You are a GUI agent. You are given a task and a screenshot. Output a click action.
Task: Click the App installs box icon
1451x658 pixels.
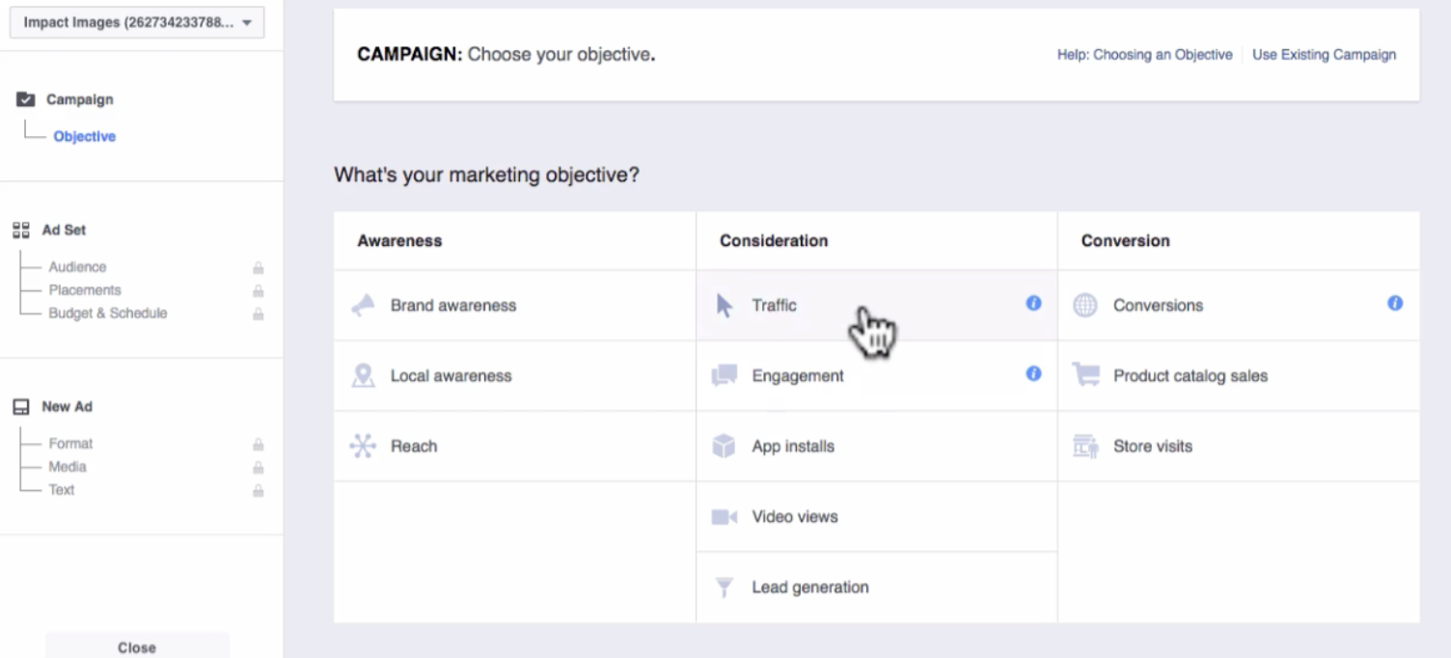click(724, 446)
